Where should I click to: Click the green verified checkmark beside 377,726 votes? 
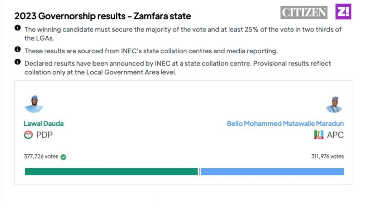(63, 157)
